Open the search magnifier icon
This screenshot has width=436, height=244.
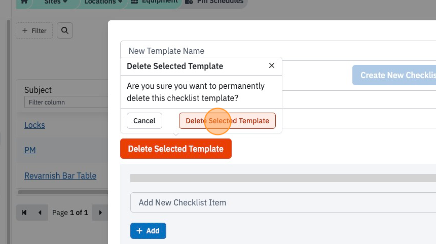pos(65,30)
